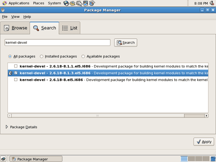216x162 pixels.
Task: Click the volume speaker icon in panel
Action: [x=212, y=3]
